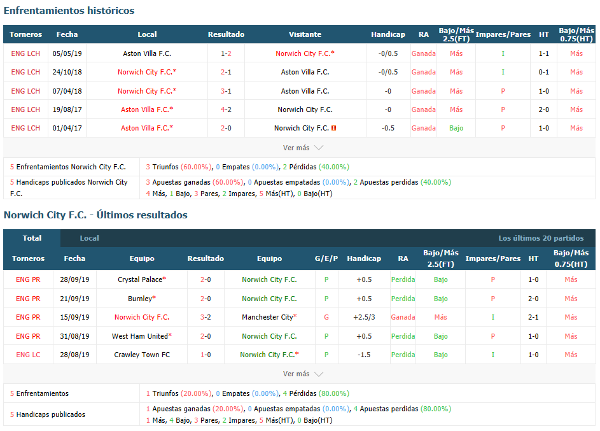The image size is (600, 431).
Task: Select Aston Villa F.C. local team on 05/05/19
Action: 147,53
